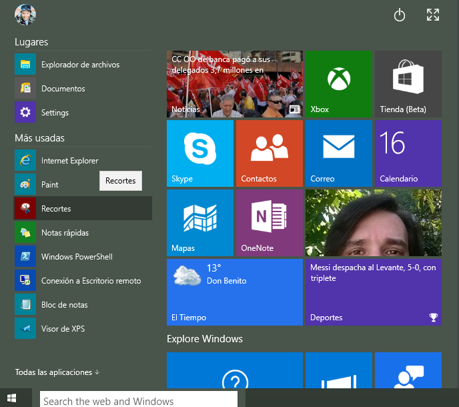Open the power options button
This screenshot has width=459, height=407.
pos(399,15)
